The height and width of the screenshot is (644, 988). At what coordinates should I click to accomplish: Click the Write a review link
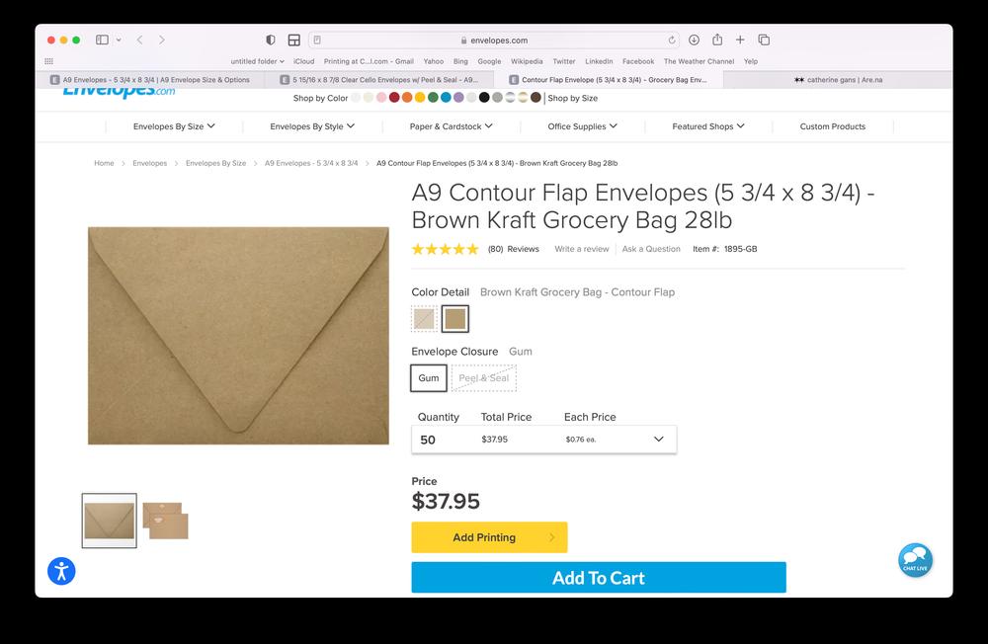pos(582,249)
